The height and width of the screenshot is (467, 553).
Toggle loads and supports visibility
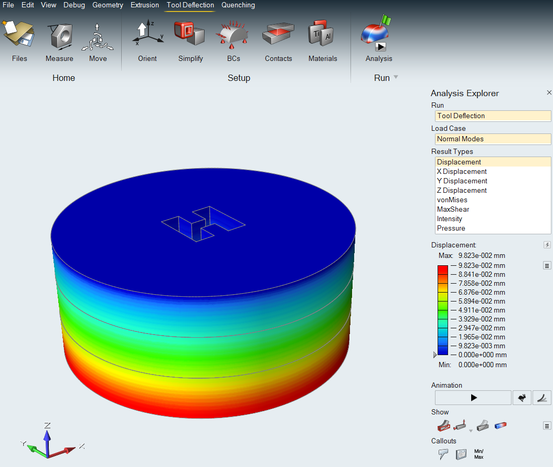460,426
